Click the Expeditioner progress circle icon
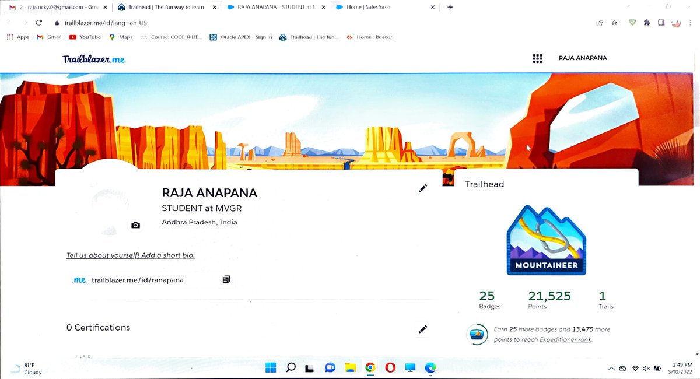700x379 pixels. coord(478,334)
